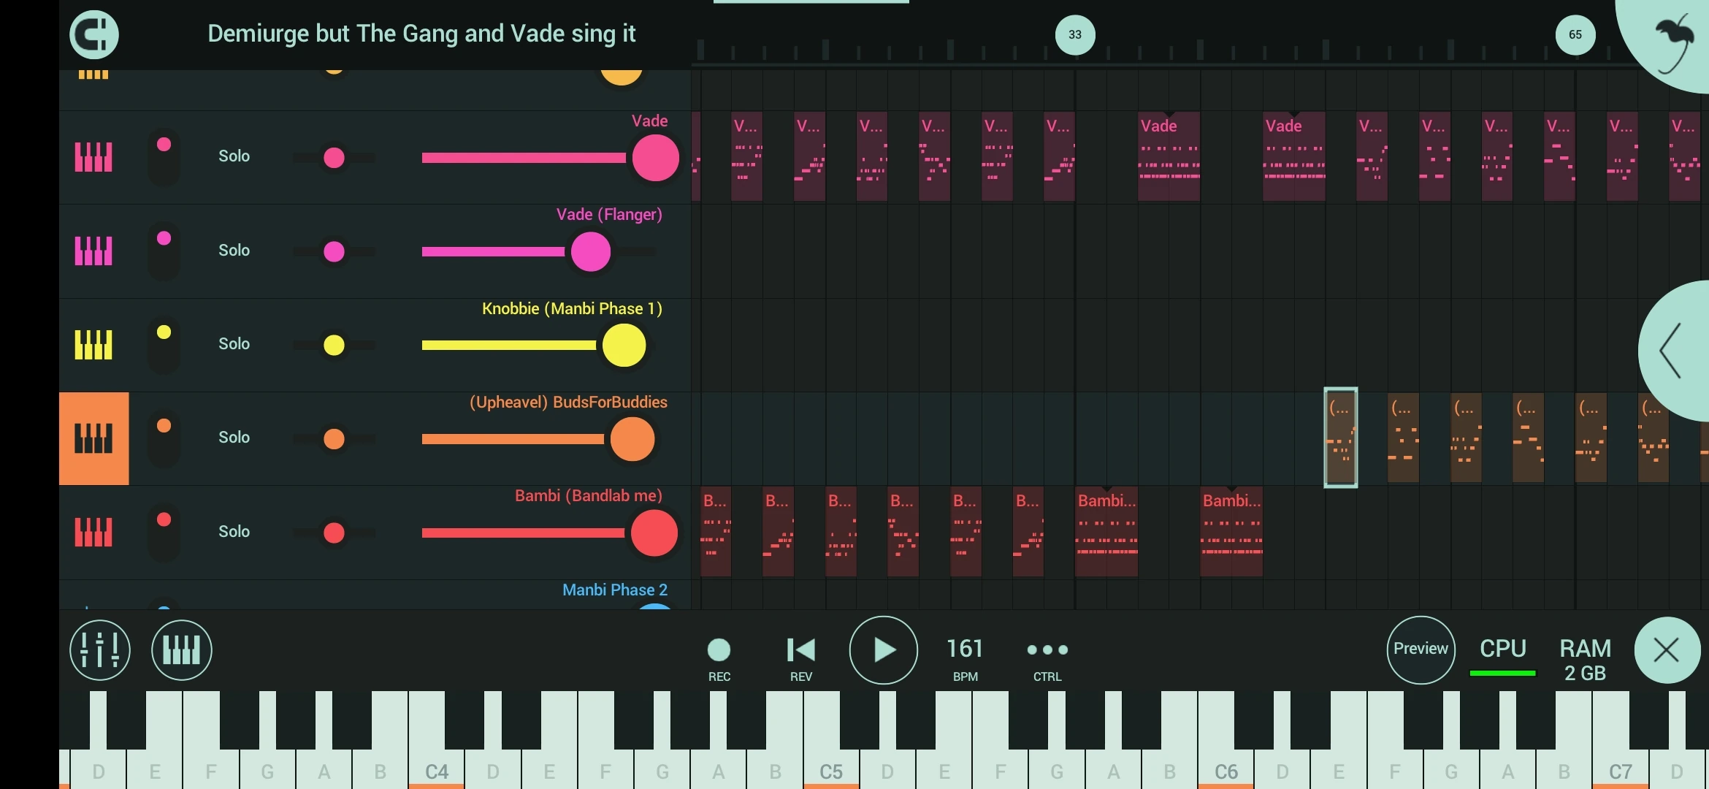
Task: Toggle mute switch on Vade (Flanger) track
Action: [164, 251]
